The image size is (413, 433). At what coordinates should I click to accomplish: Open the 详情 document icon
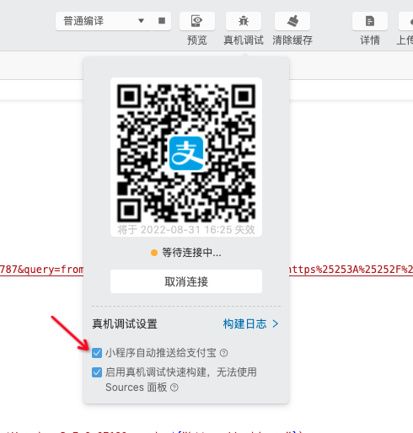pyautogui.click(x=370, y=21)
